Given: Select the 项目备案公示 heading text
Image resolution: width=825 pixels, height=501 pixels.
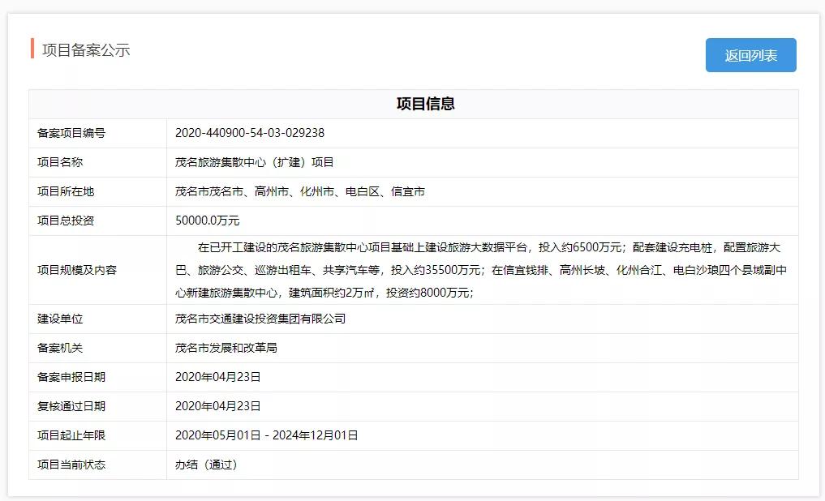Looking at the screenshot, I should 86,50.
